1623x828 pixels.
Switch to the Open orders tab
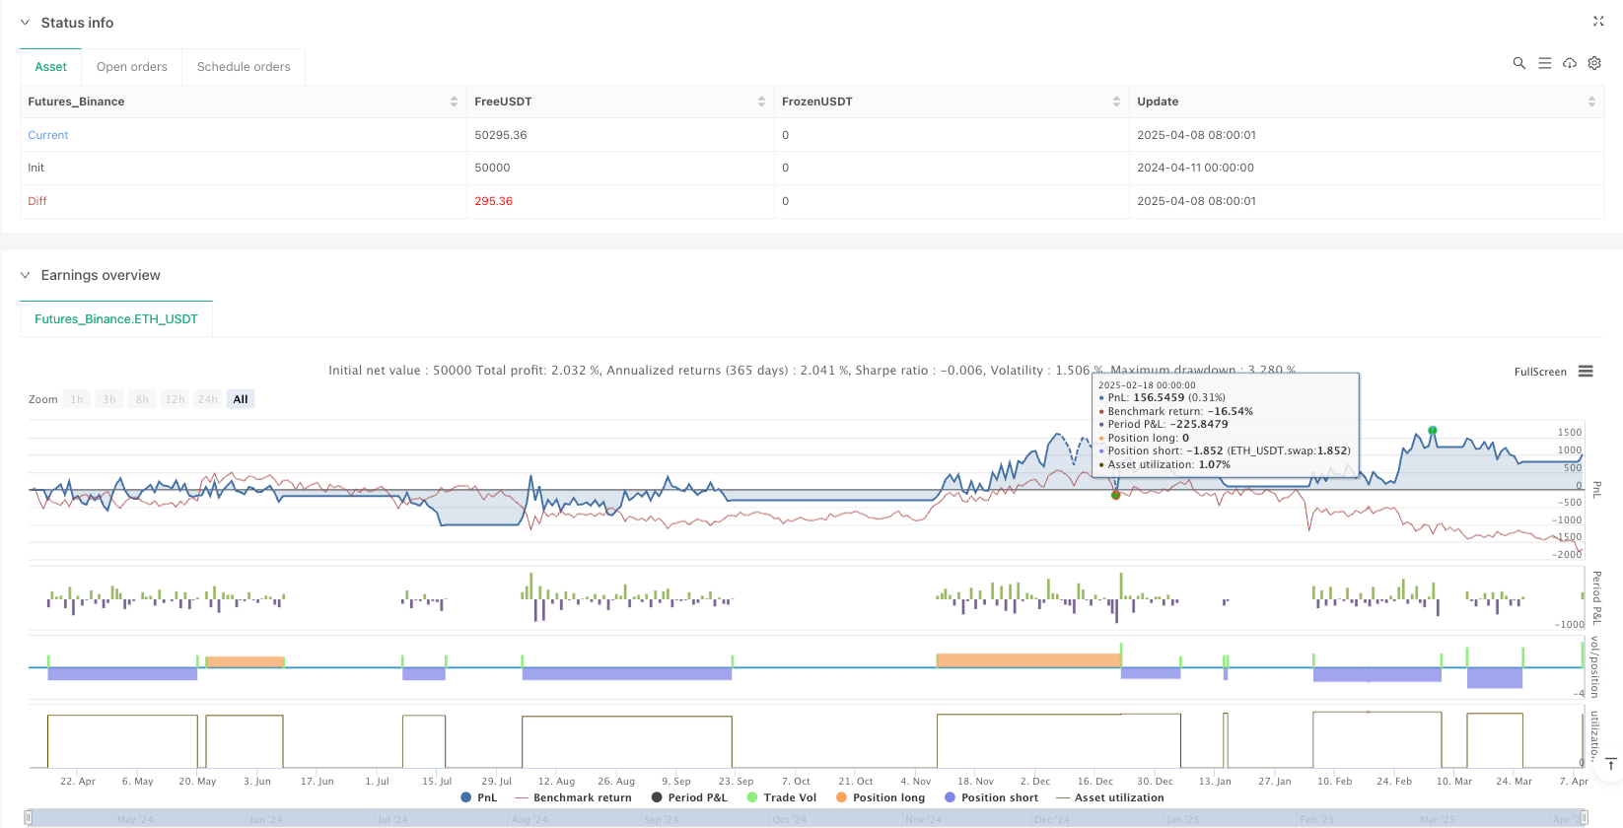coord(132,67)
